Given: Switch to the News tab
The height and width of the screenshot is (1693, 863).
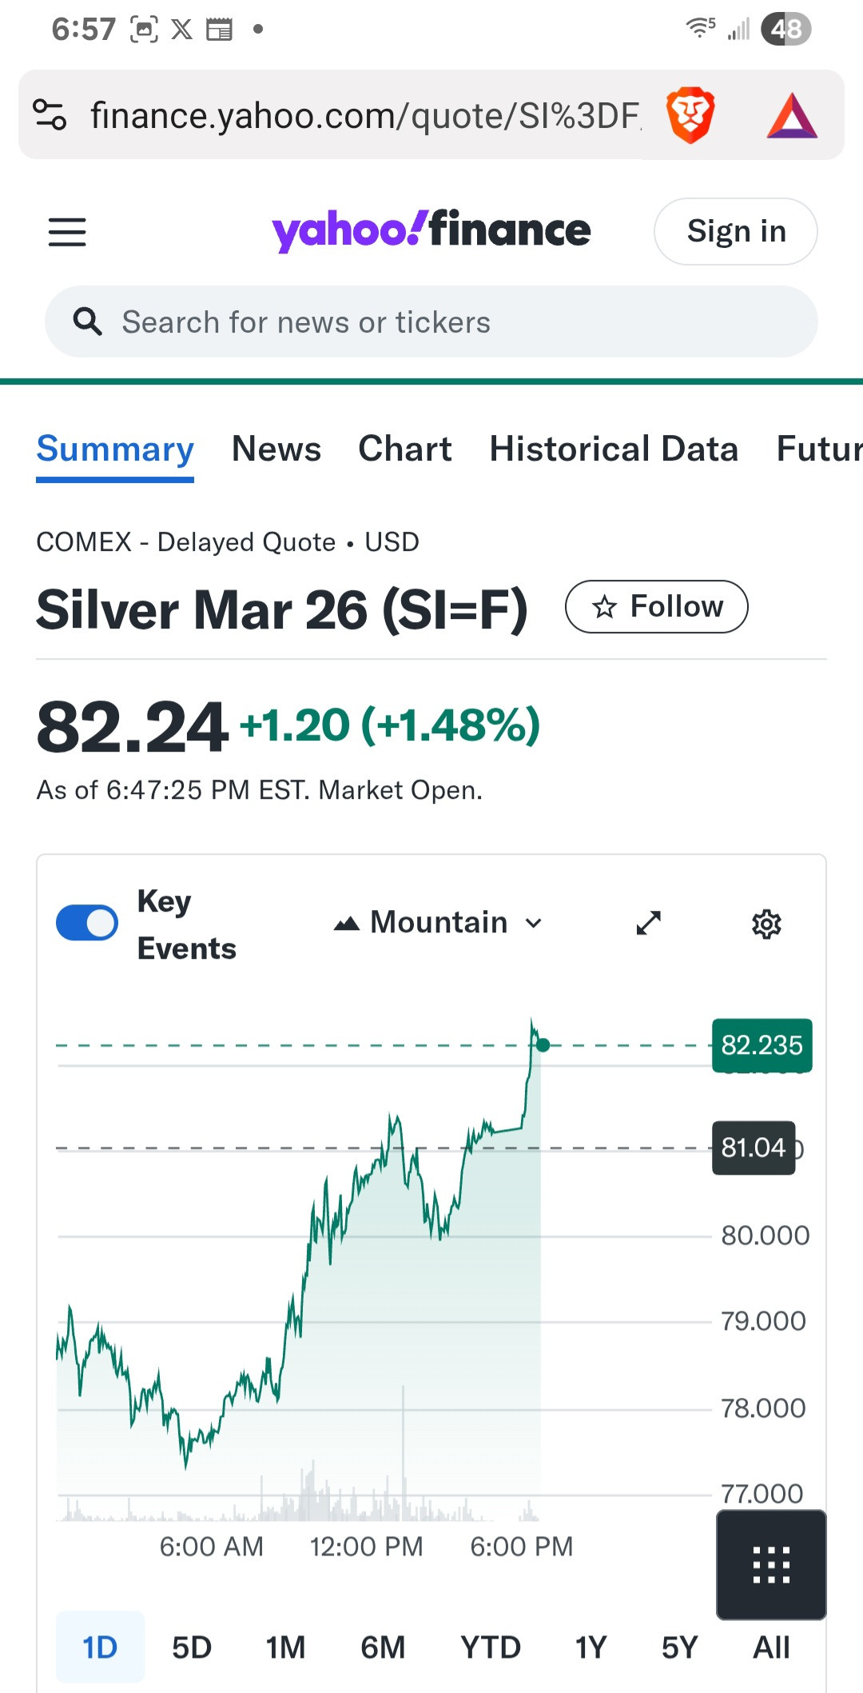Looking at the screenshot, I should 276,449.
